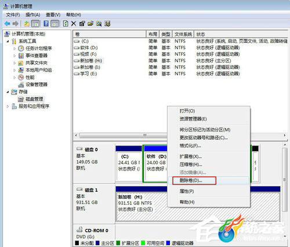Open the 操作(A) menu

tap(32, 14)
